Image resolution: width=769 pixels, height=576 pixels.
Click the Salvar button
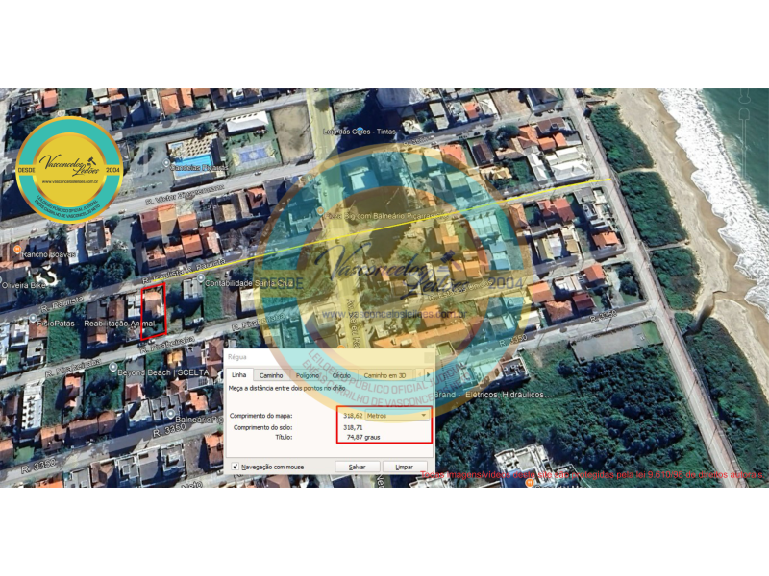click(x=357, y=466)
